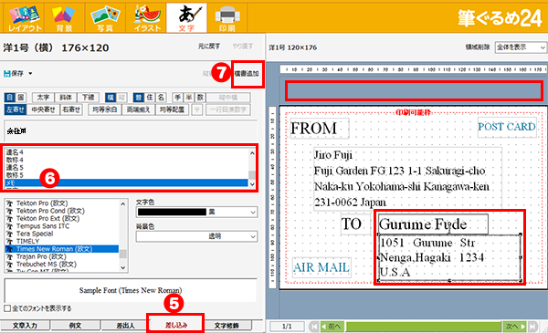Open the 写真 (Photo) toolbar icon
548x333 pixels.
click(x=105, y=18)
